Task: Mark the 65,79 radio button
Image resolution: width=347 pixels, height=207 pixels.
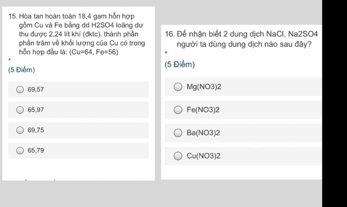Action: 20,151
